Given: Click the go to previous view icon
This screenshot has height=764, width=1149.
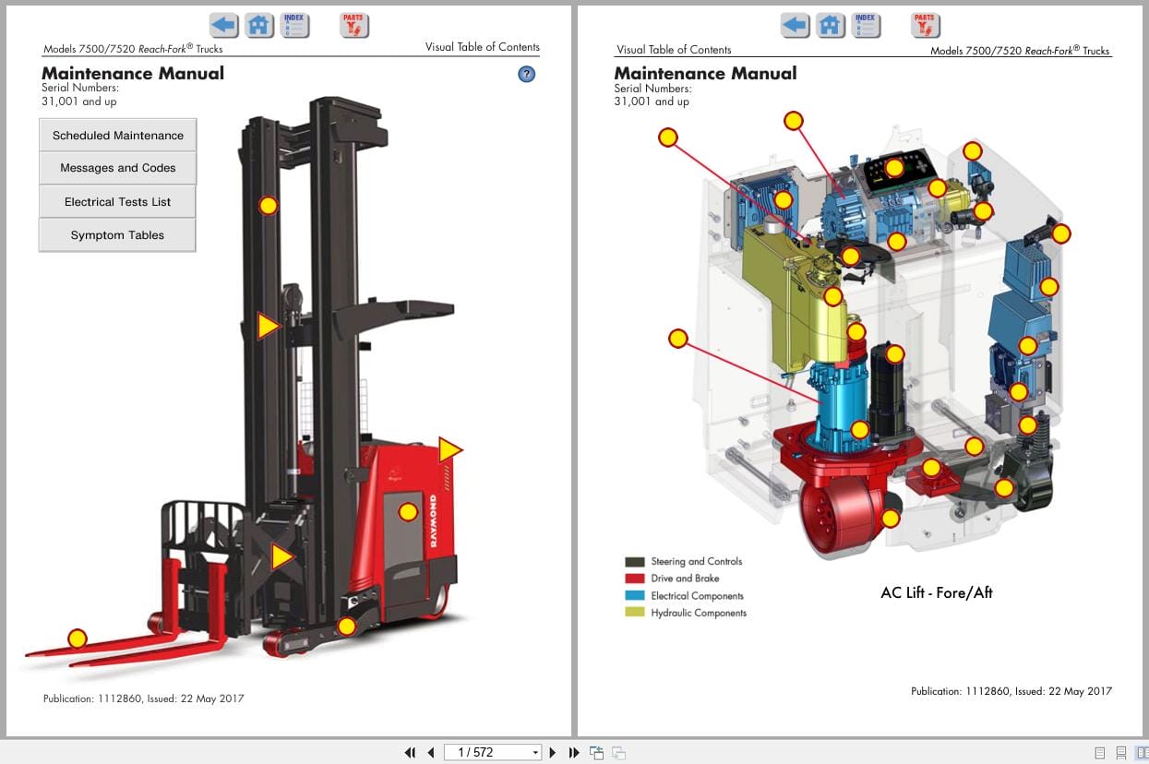Looking at the screenshot, I should (x=596, y=753).
